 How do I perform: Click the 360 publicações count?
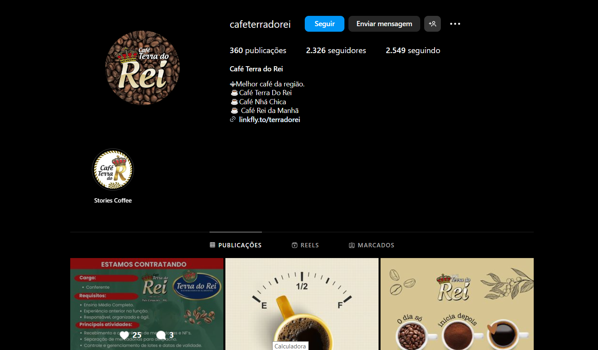pos(258,50)
